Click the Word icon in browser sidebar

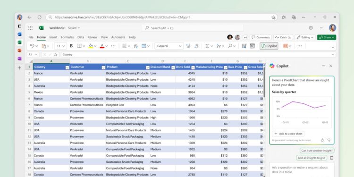click(20, 34)
